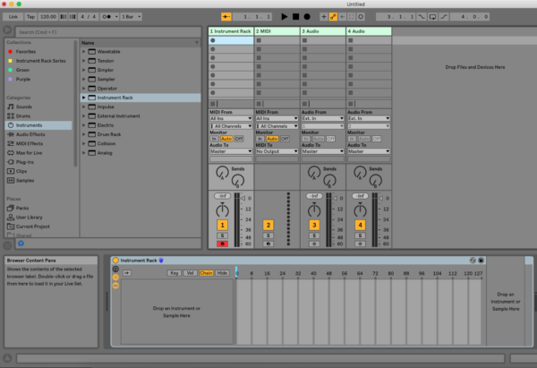Open the global quantization 1 Bar menu

click(x=131, y=16)
